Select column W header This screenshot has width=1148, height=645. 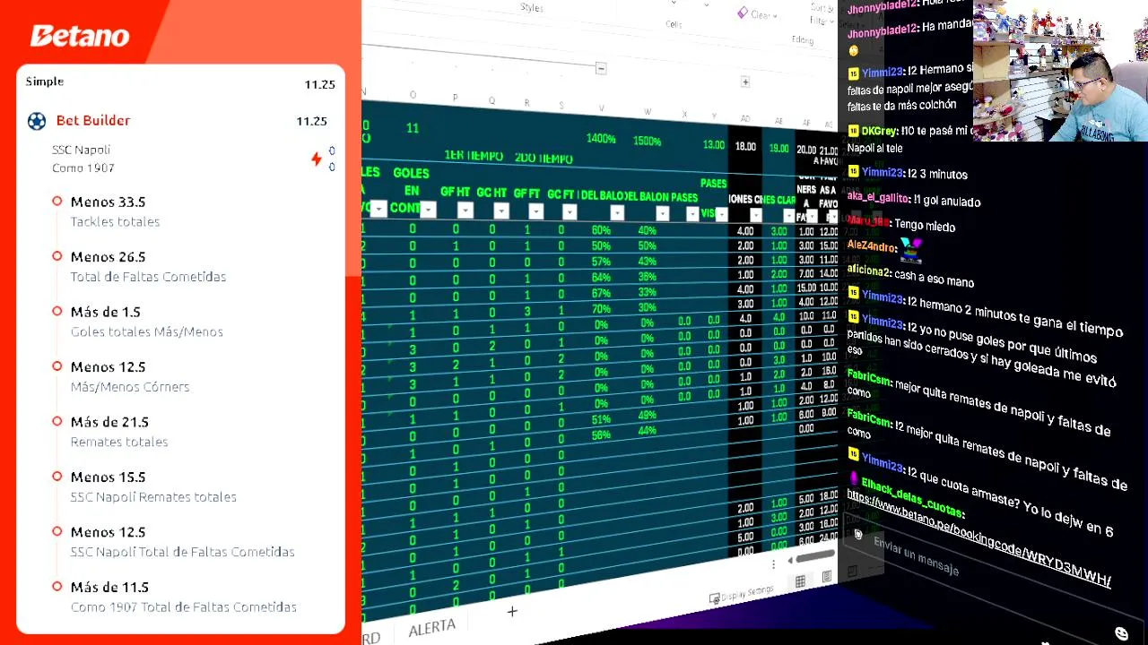pos(648,112)
